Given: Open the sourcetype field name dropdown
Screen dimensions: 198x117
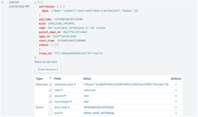Looking at the screenshot, I should coord(63,102).
